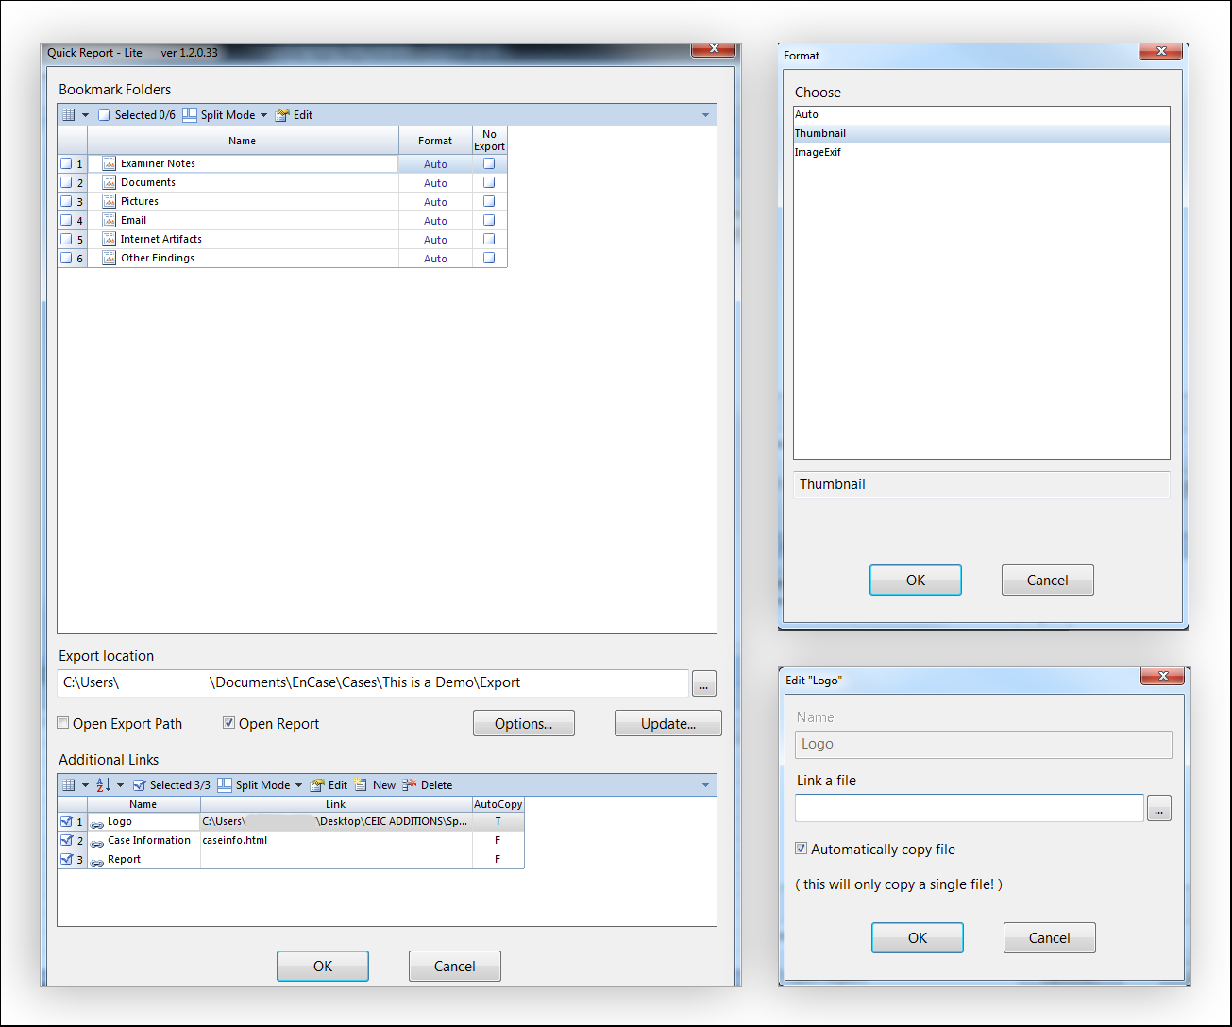Uncheck Automatically copy file option
The width and height of the screenshot is (1232, 1027).
(x=802, y=849)
